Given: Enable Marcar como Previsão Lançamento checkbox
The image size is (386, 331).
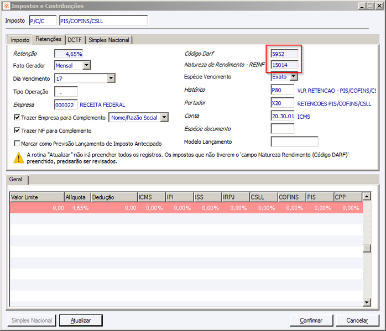Looking at the screenshot, I should point(17,143).
